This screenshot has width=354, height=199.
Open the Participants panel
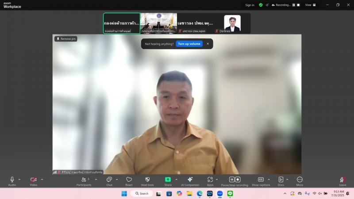[x=84, y=180]
